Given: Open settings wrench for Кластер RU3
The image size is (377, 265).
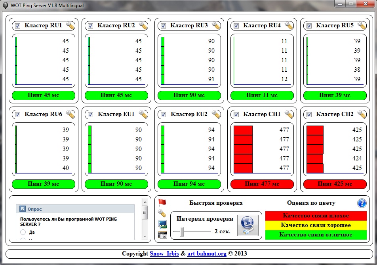Looking at the screenshot, I should pyautogui.click(x=216, y=25).
